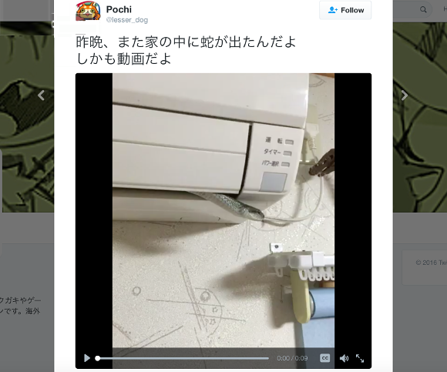The height and width of the screenshot is (372, 447).
Task: Click the person icon on the Follow button
Action: point(333,10)
